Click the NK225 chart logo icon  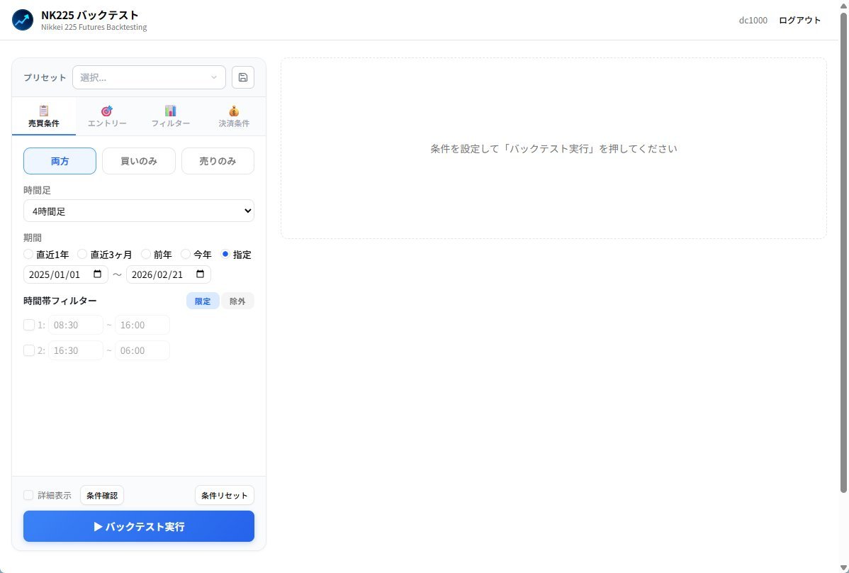pos(22,19)
